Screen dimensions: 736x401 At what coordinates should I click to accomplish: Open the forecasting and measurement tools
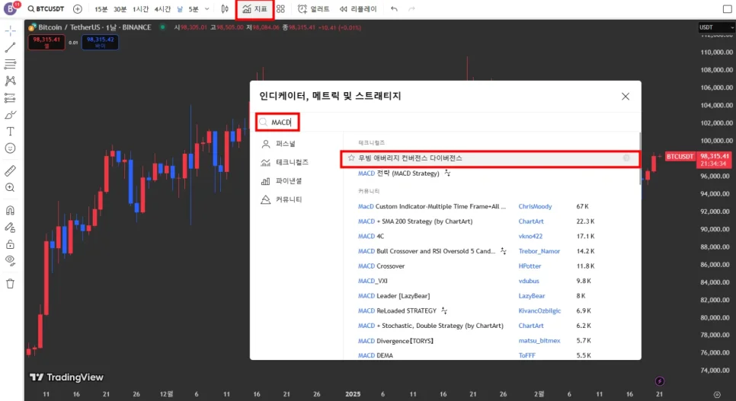click(x=11, y=97)
